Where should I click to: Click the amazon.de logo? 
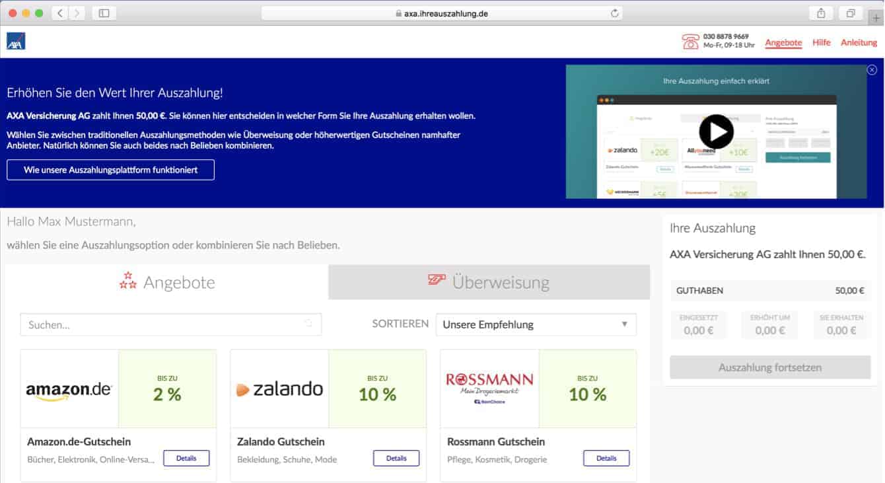pos(69,390)
